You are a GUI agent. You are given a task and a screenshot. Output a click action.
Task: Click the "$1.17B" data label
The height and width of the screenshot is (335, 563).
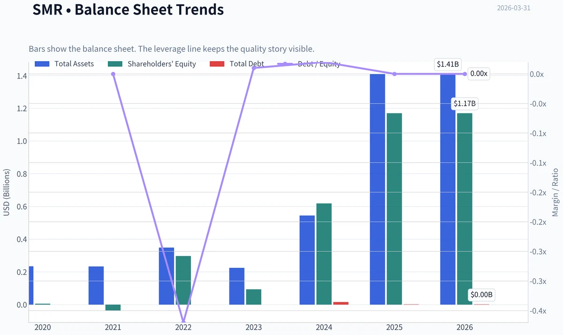(464, 104)
